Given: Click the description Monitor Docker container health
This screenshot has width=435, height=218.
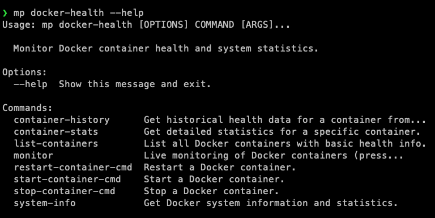Looking at the screenshot, I should [x=165, y=48].
